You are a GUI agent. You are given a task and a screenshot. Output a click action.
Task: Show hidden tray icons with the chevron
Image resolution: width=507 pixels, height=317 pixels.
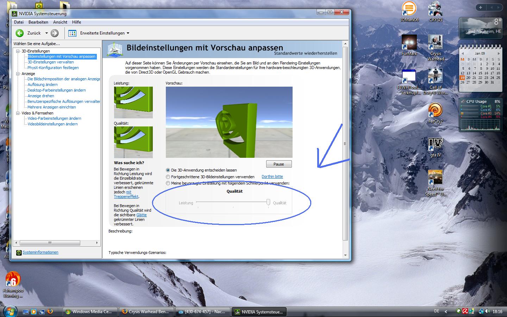[446, 312]
